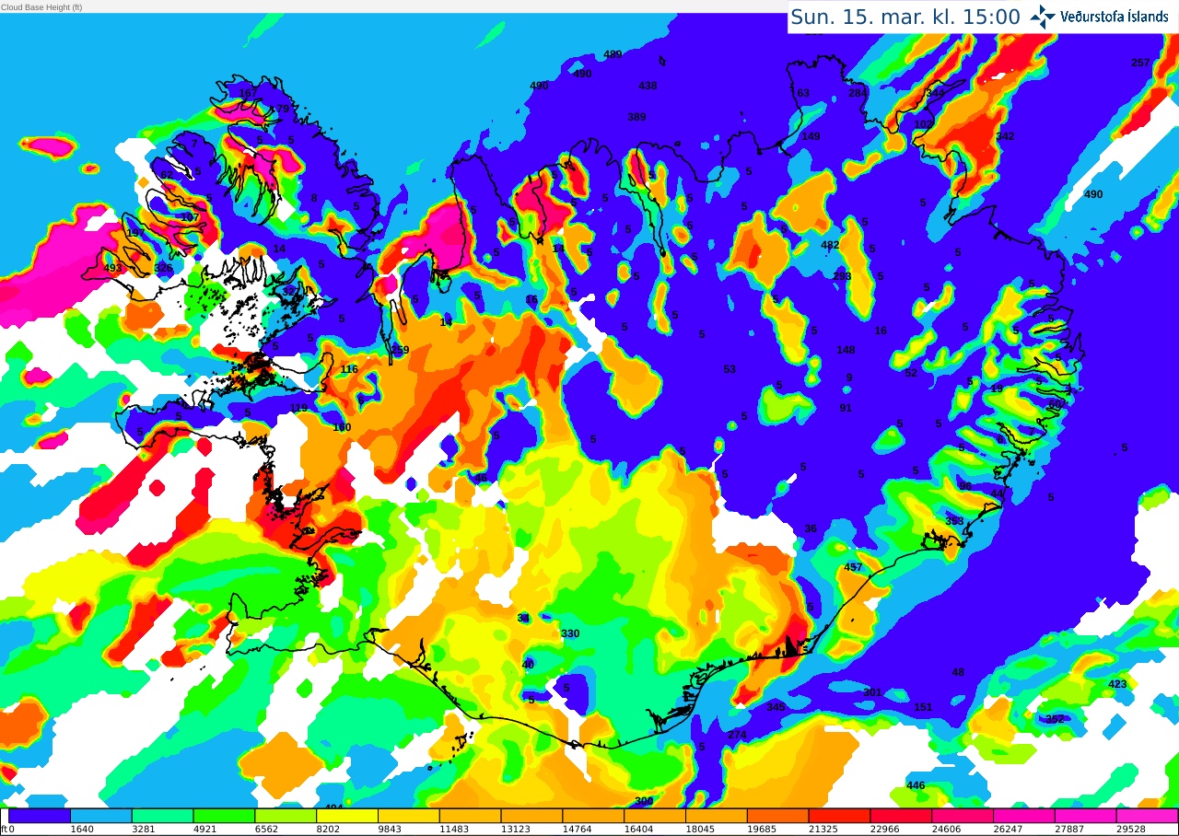Click the '493' value on the map
1179x836 pixels.
pos(112,268)
